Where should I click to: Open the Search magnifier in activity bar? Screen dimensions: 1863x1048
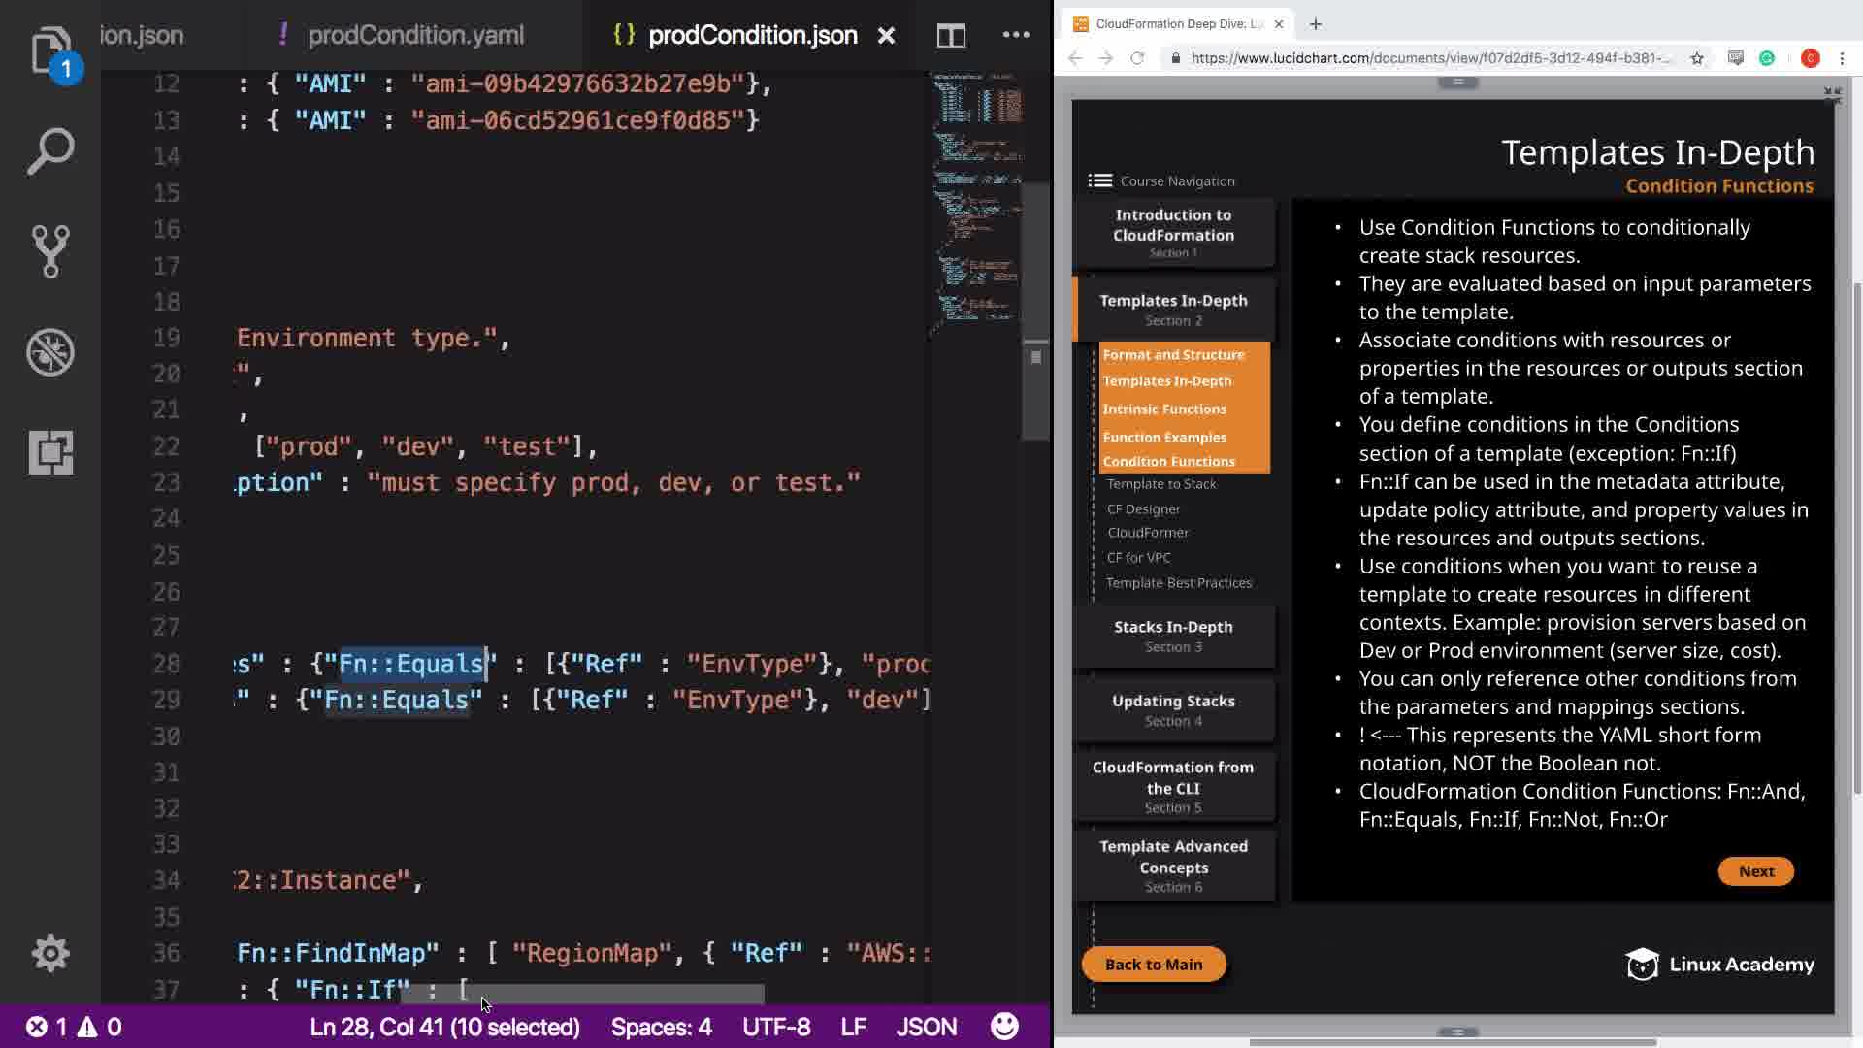[50, 151]
